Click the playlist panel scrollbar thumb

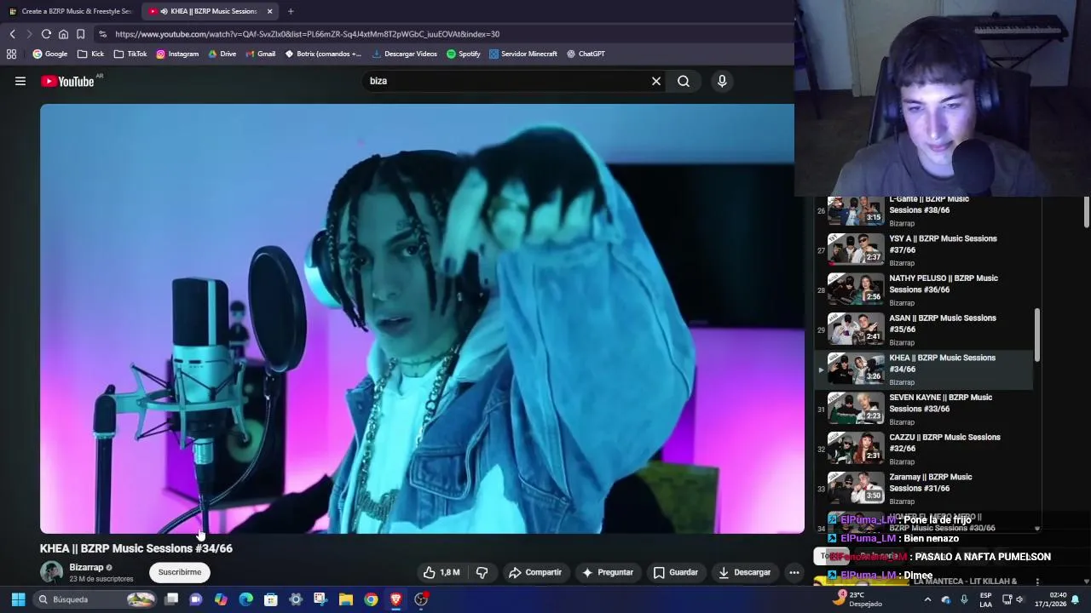(1037, 335)
